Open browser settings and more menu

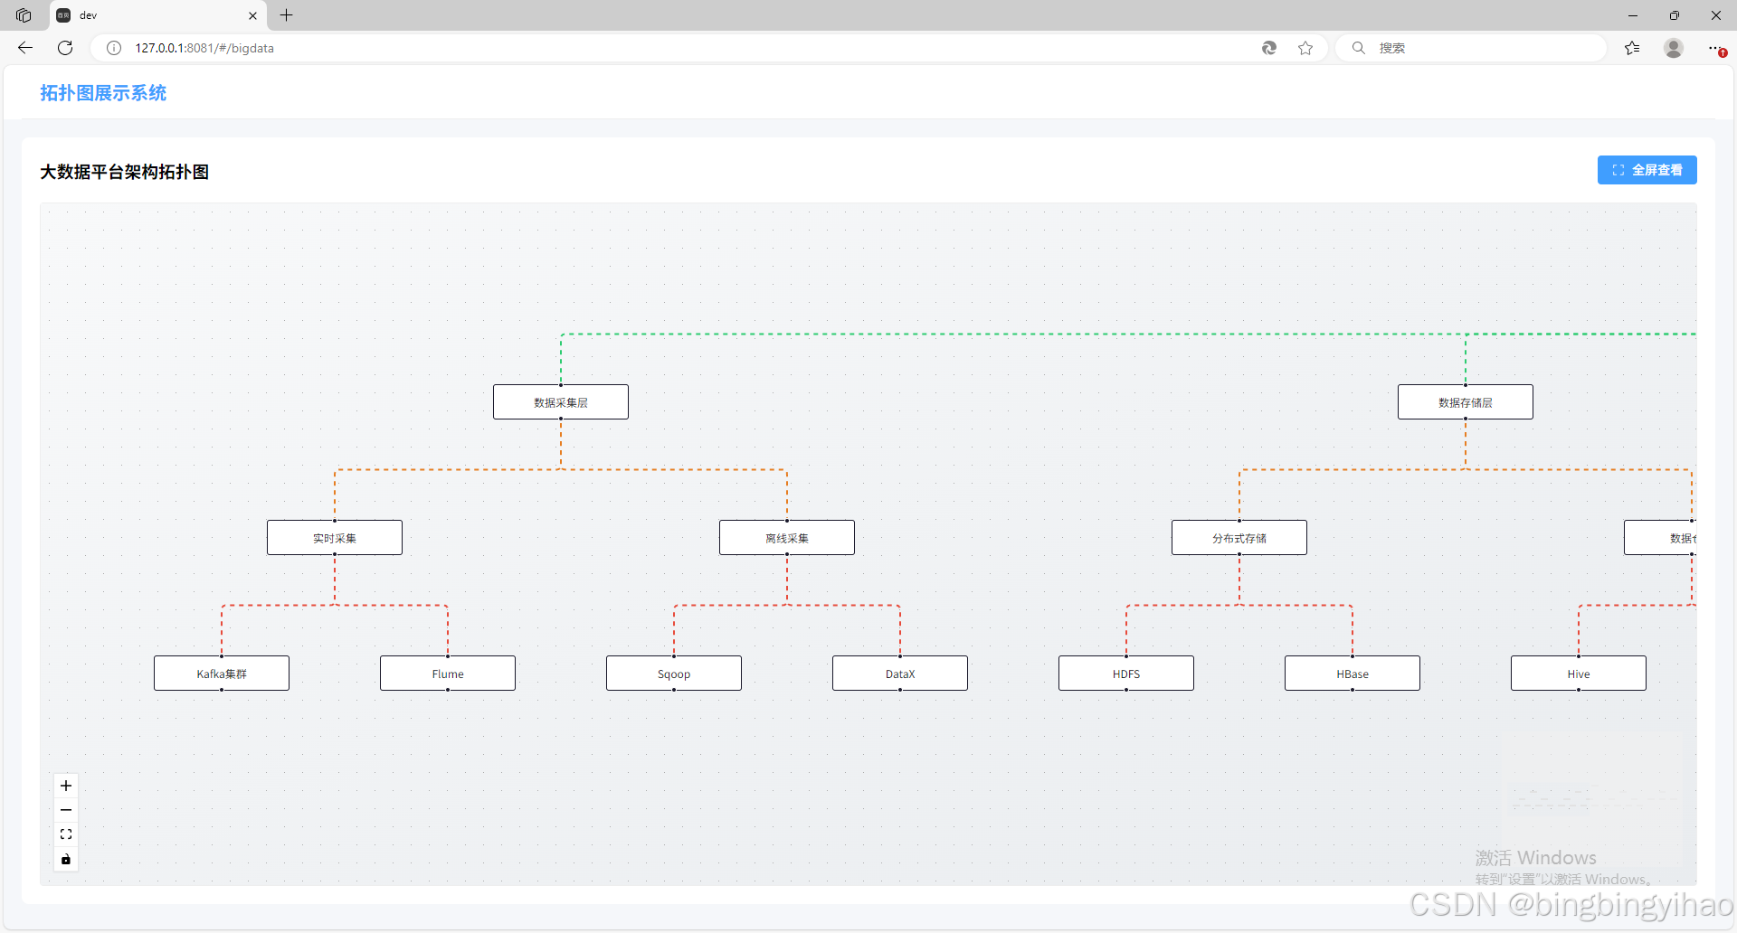tap(1715, 48)
